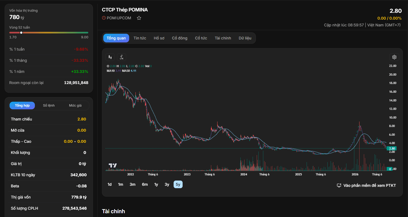The width and height of the screenshot is (408, 217).
Task: Click the TradingView logo on chart
Action: [113, 165]
